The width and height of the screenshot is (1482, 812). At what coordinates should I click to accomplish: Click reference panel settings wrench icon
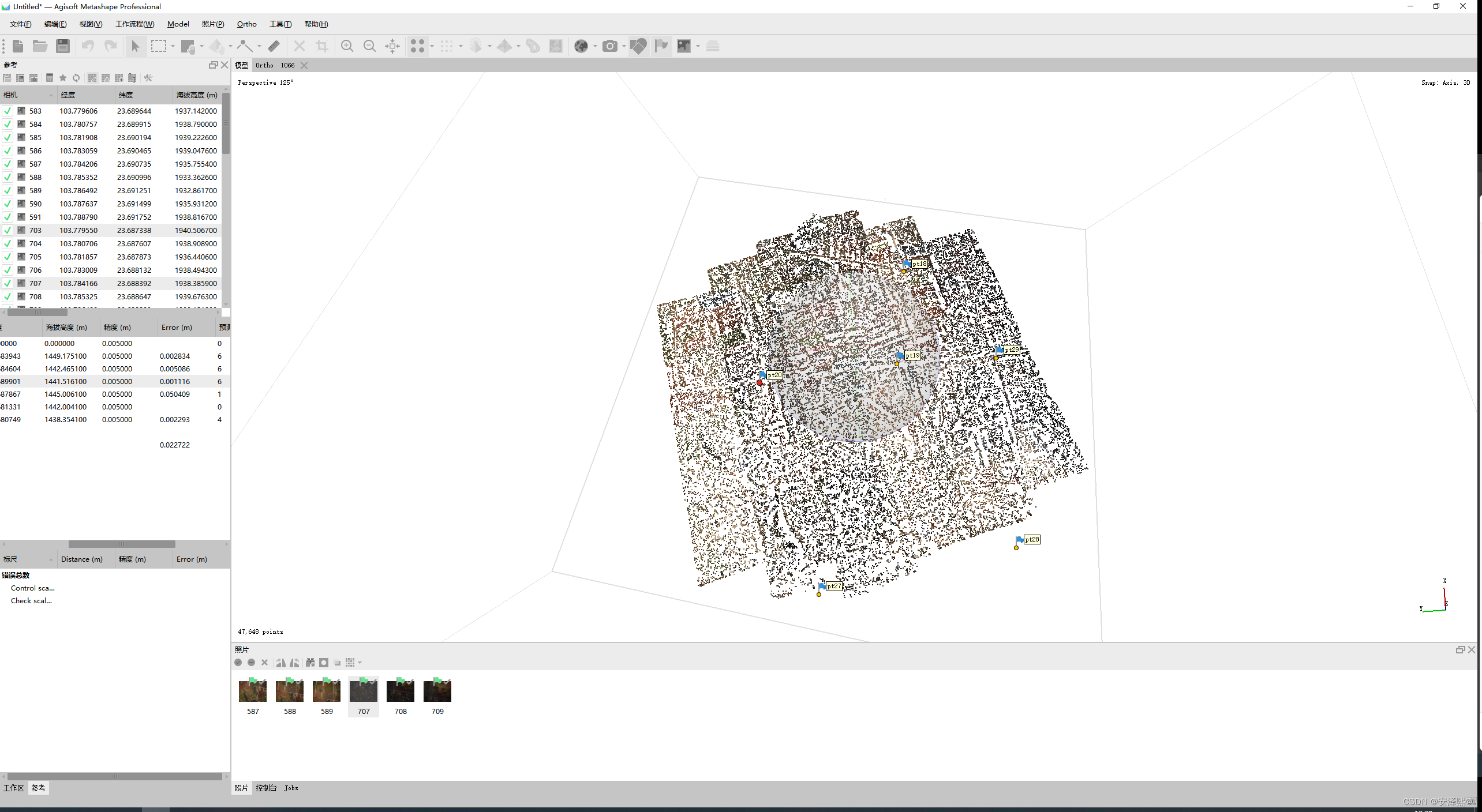(148, 78)
